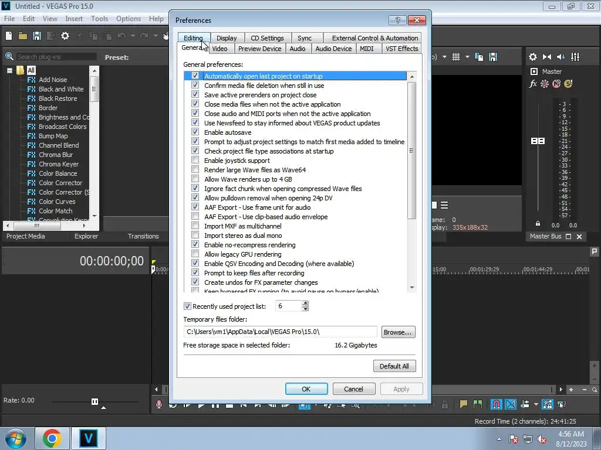Viewport: 601px width, 450px height.
Task: Click the temporary files folder path field
Action: 280,332
